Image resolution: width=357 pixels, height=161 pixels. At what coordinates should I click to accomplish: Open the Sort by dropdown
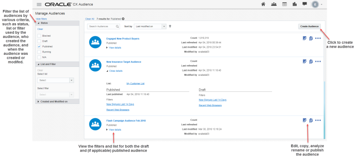150,26
